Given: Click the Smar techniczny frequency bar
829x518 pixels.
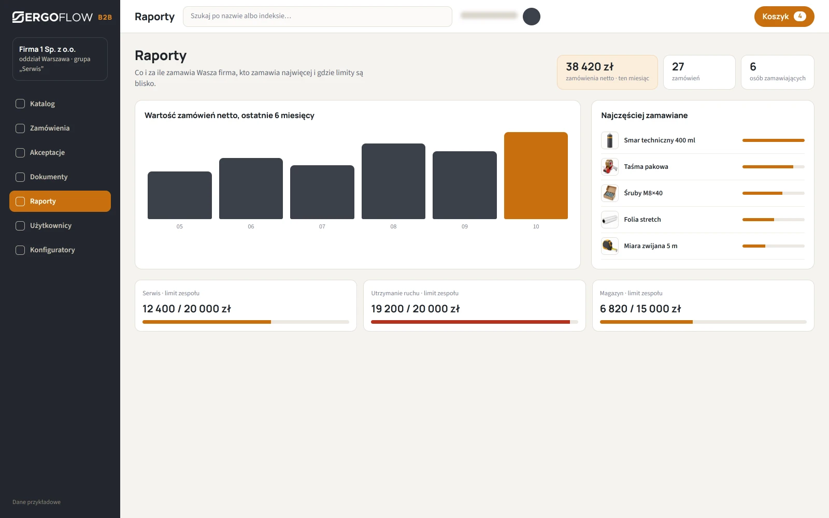Looking at the screenshot, I should 774,140.
